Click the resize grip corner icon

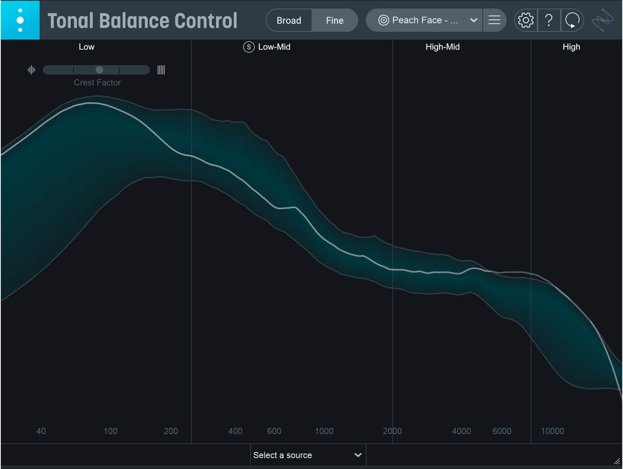click(x=617, y=461)
